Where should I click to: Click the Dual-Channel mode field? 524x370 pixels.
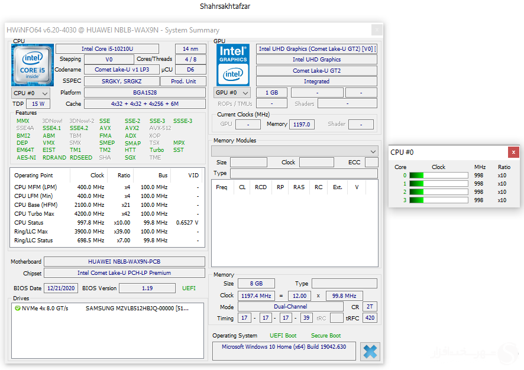[x=290, y=307]
